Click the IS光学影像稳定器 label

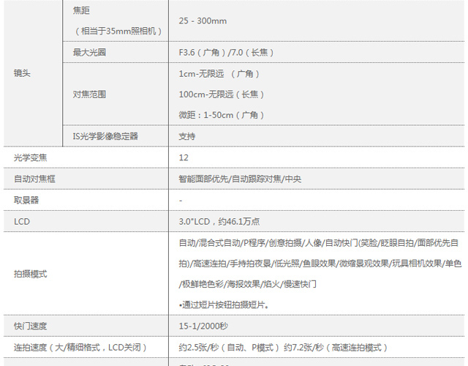[105, 136]
